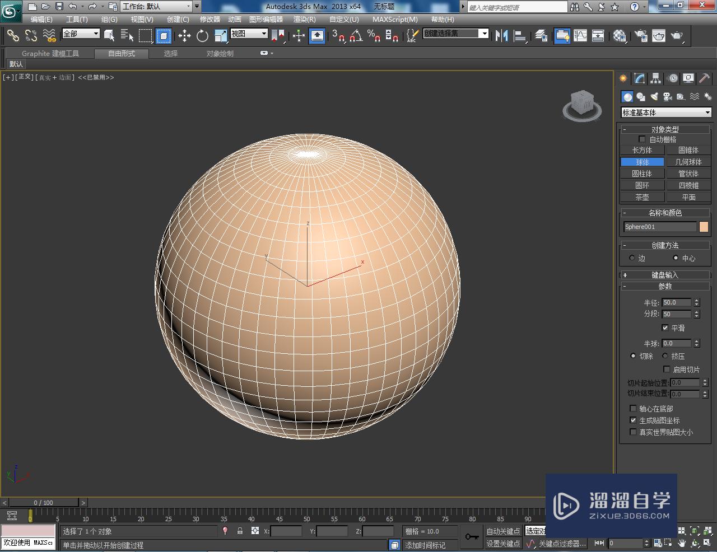Screen dimensions: 717x552
Task: Check the 真实世界贴图大小 checkbox
Action: 633,432
